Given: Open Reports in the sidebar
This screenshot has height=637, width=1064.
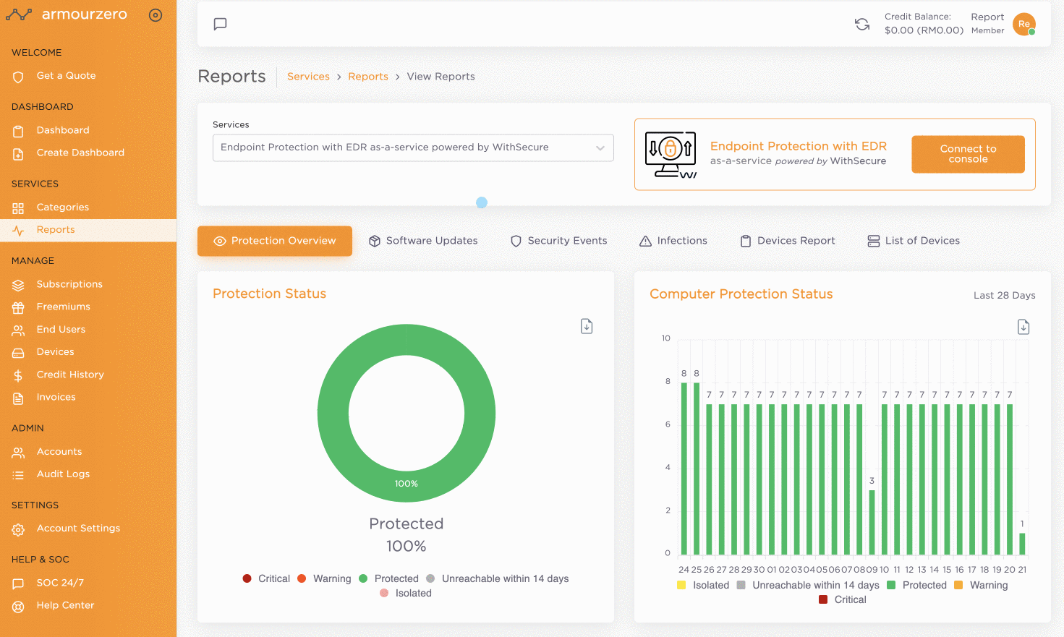Looking at the screenshot, I should [88, 230].
